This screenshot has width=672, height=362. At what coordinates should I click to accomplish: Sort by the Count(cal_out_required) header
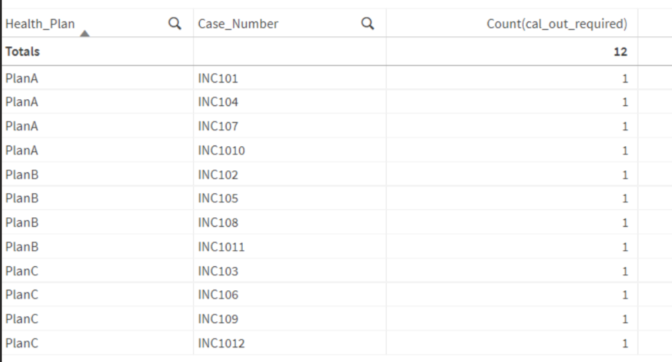(557, 24)
